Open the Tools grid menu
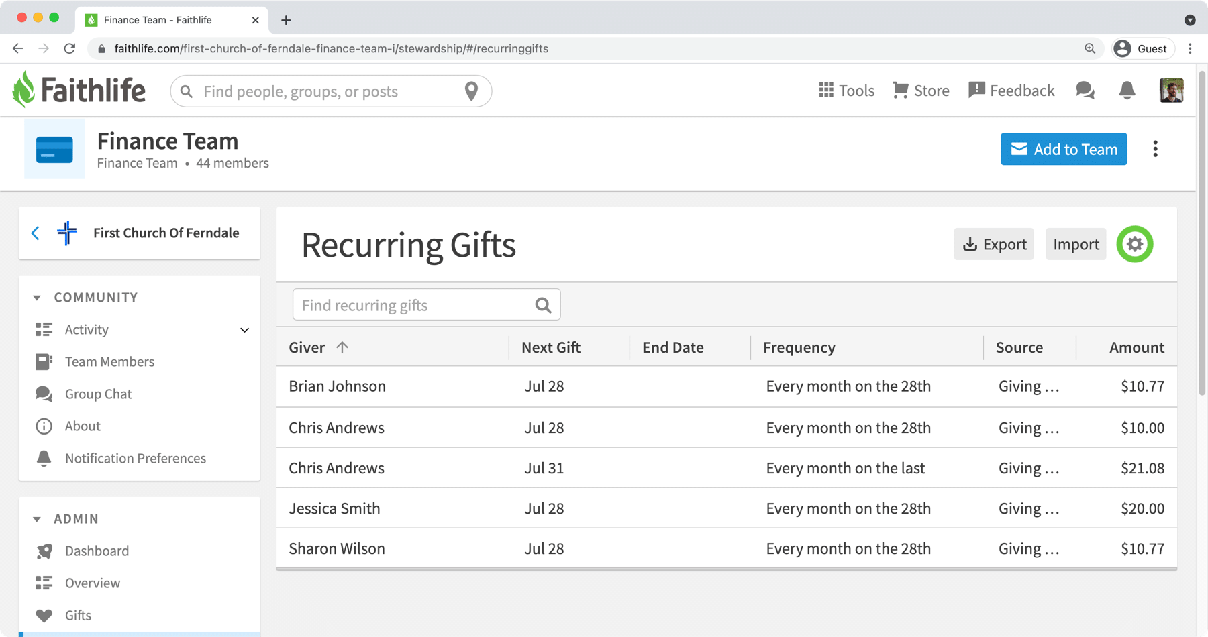The width and height of the screenshot is (1208, 637). tap(846, 91)
